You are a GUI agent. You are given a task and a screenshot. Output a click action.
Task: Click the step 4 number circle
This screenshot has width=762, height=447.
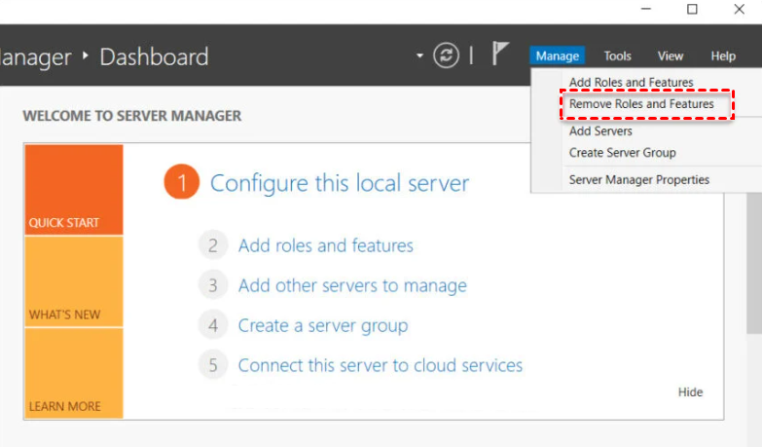coord(213,325)
